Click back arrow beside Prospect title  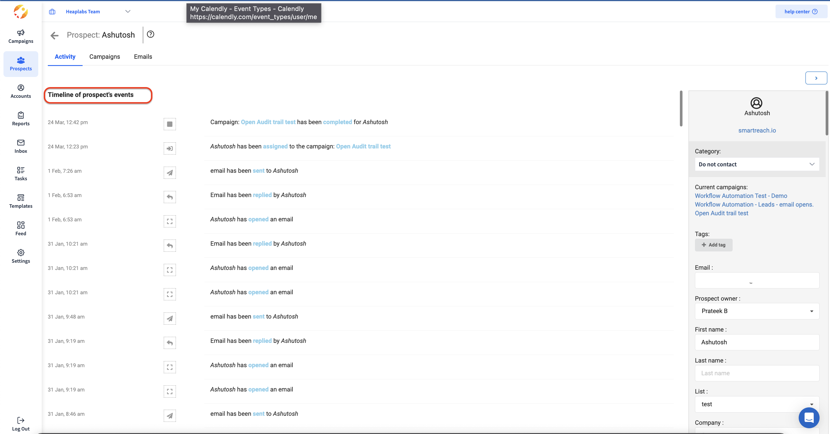click(54, 35)
